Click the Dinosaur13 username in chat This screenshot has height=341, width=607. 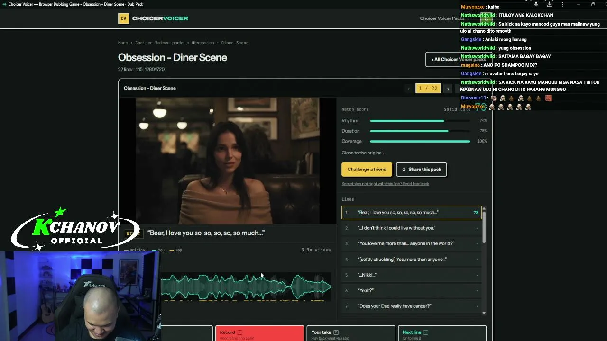point(473,98)
